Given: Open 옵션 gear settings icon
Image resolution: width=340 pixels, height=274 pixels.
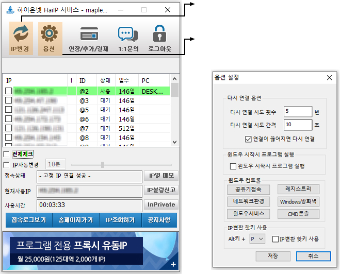Looking at the screenshot, I should (49, 33).
